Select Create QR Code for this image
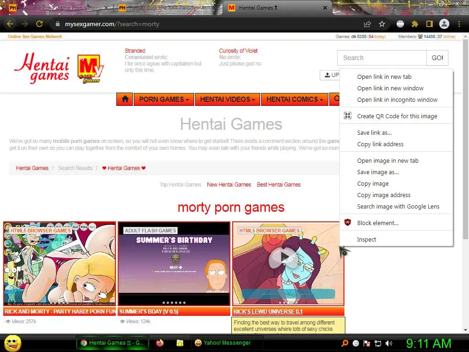This screenshot has width=469, height=352. [x=397, y=116]
